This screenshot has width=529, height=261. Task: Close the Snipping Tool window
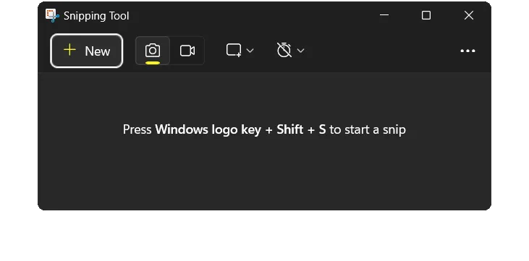tap(469, 15)
